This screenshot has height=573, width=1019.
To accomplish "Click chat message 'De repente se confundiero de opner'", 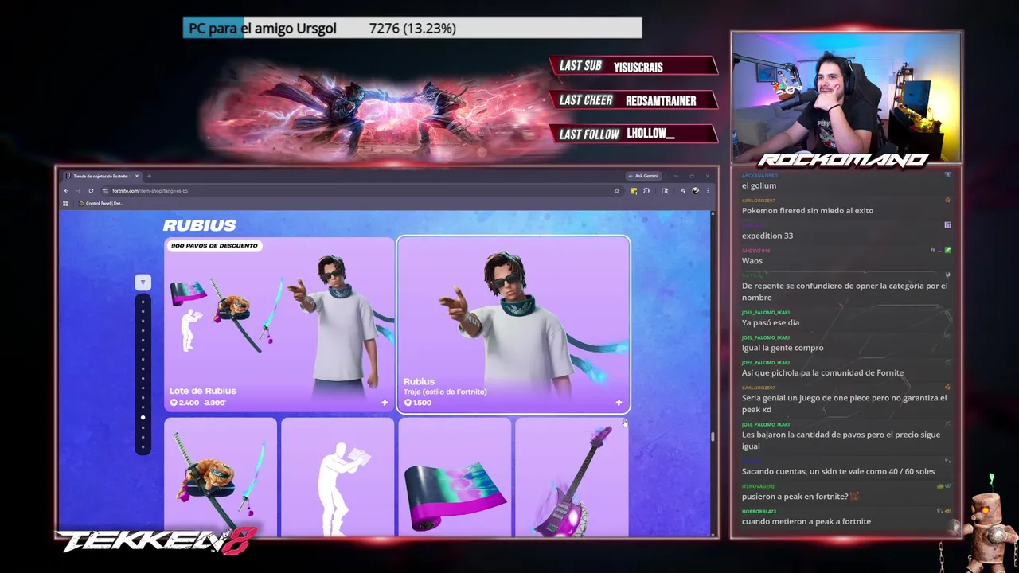I will pyautogui.click(x=845, y=291).
